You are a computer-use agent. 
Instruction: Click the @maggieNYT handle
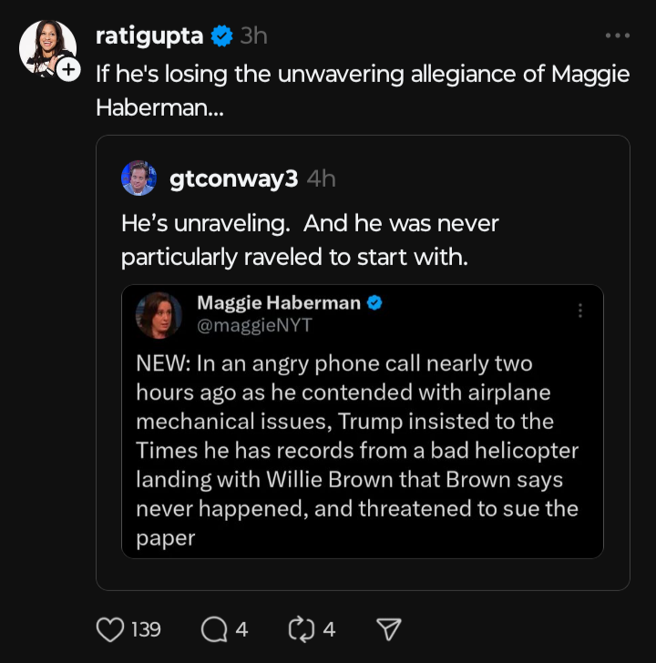click(x=254, y=325)
